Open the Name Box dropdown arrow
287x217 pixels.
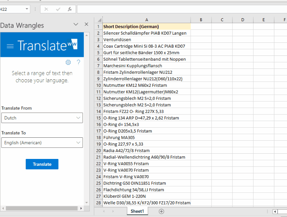(27, 9)
